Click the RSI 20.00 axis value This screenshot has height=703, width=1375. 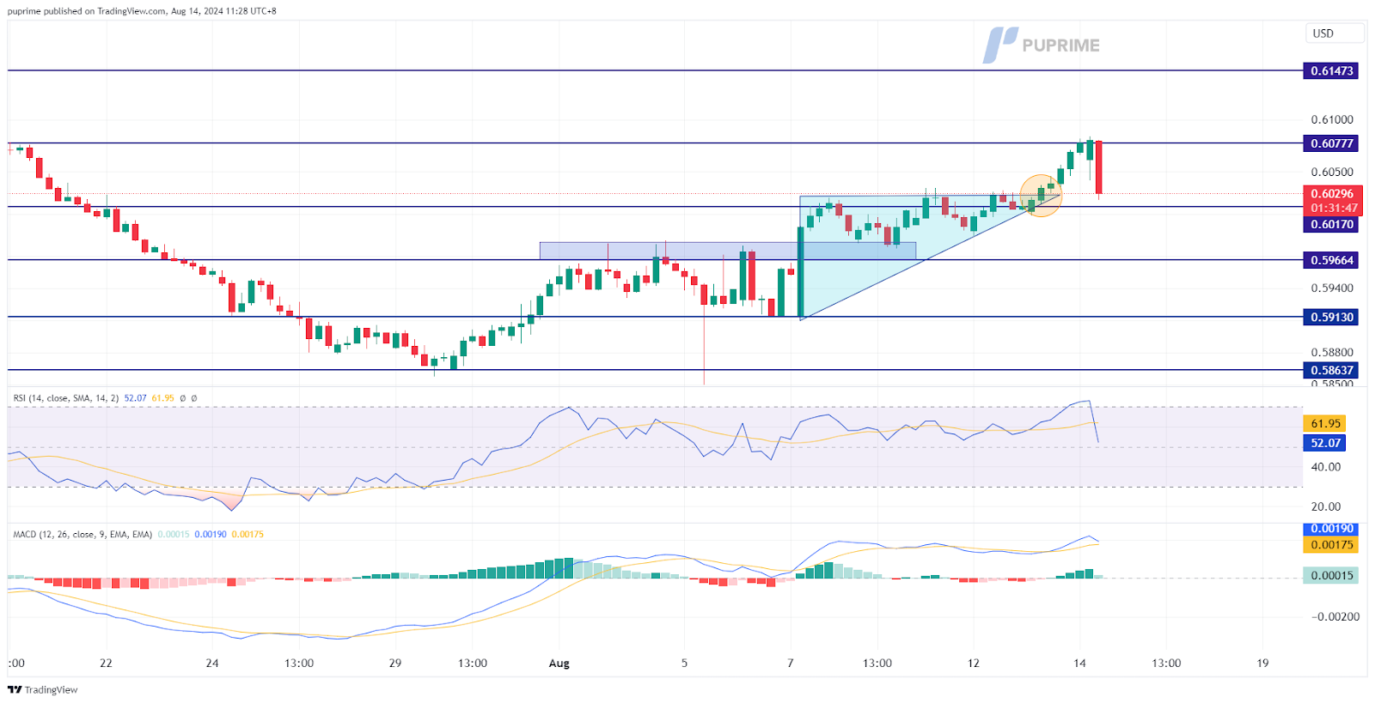(1326, 507)
